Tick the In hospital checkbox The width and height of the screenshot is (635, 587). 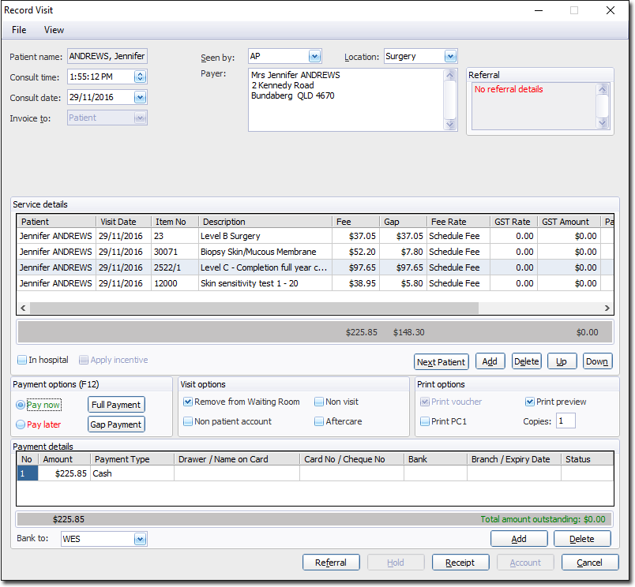[22, 360]
